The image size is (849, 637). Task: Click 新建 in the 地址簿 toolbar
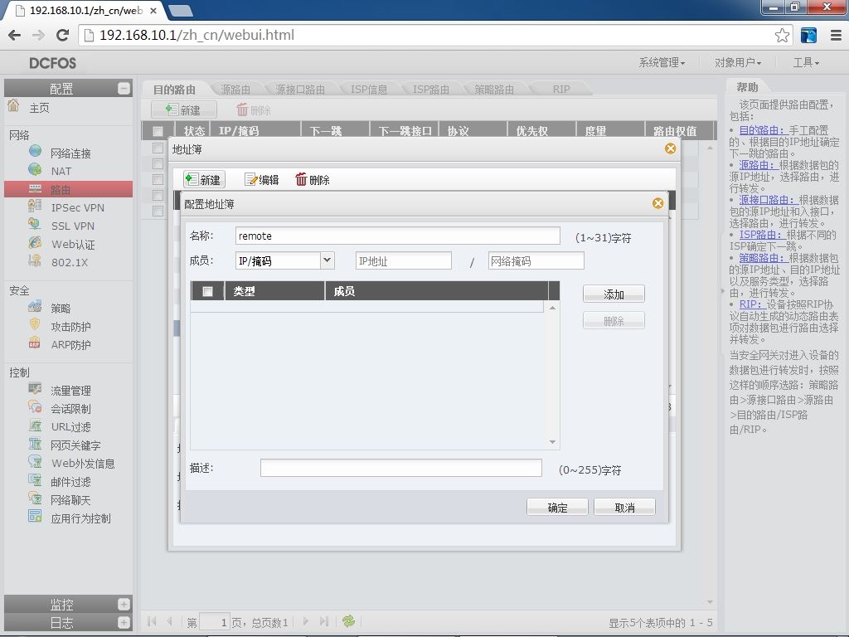coord(204,179)
